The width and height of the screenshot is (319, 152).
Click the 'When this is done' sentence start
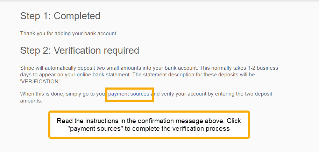[x=39, y=94]
